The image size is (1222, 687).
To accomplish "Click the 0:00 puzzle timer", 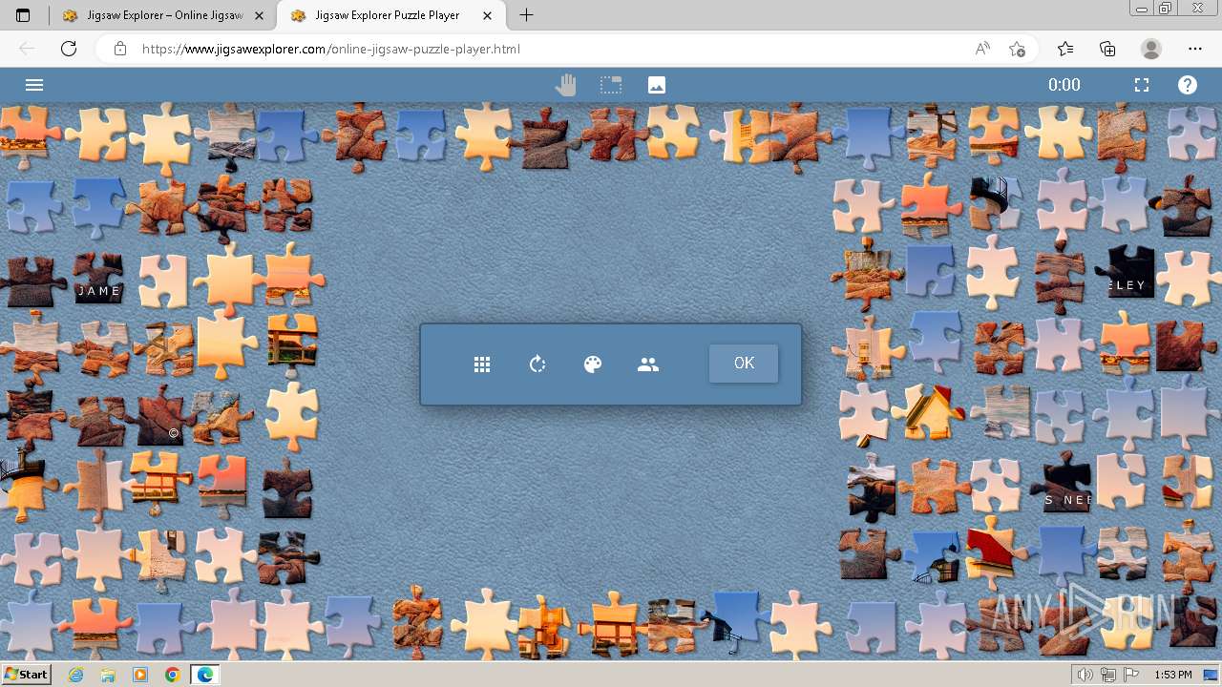I will pos(1064,85).
